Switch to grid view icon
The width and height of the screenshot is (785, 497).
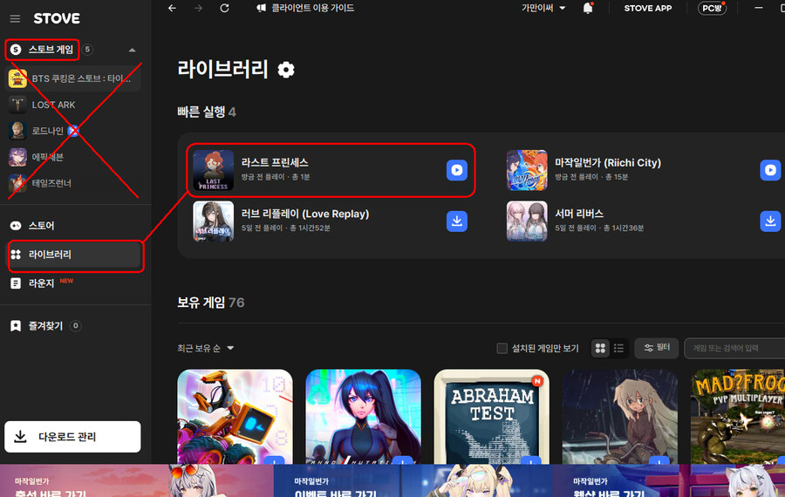click(600, 349)
